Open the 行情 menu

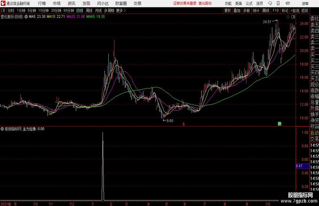42,3
